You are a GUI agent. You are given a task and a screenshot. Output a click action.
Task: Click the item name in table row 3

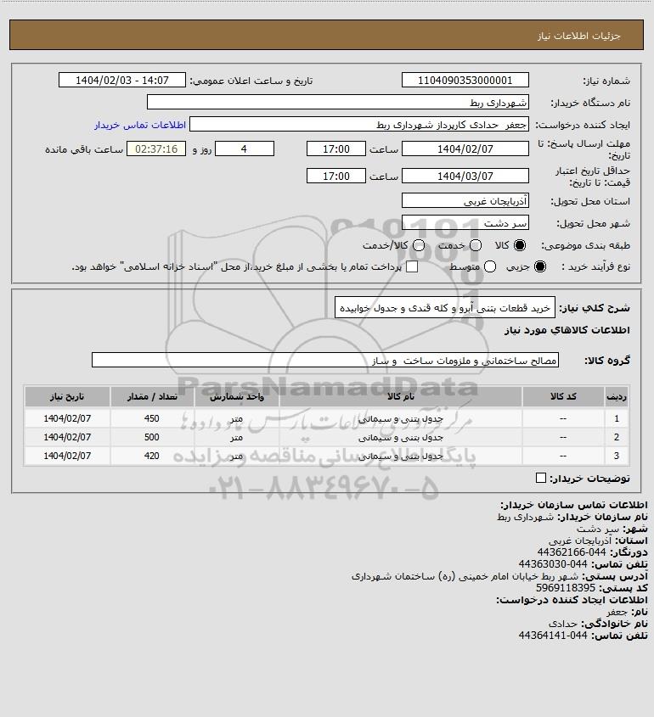[x=400, y=456]
